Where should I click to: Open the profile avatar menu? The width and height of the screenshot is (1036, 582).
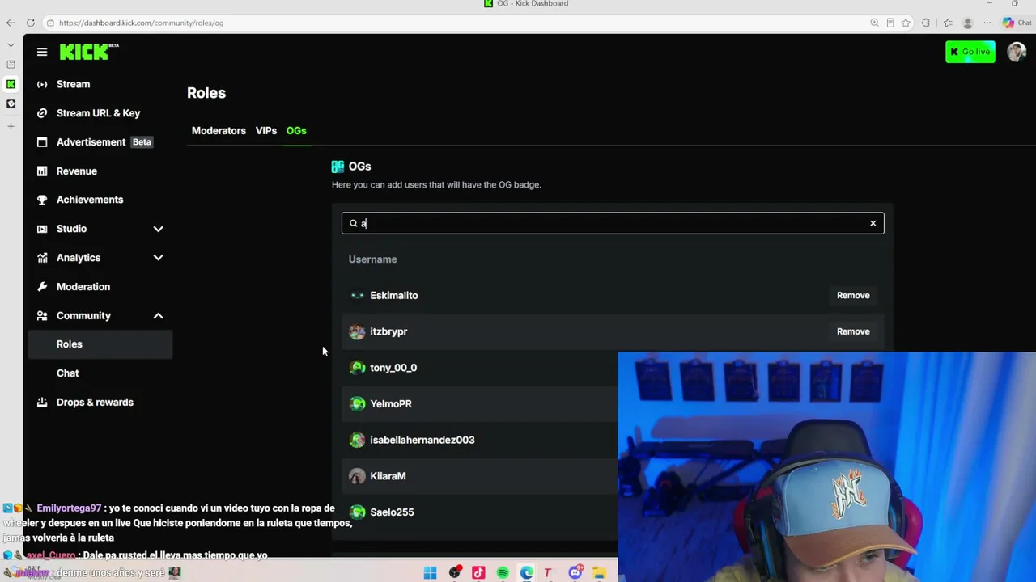click(1017, 52)
